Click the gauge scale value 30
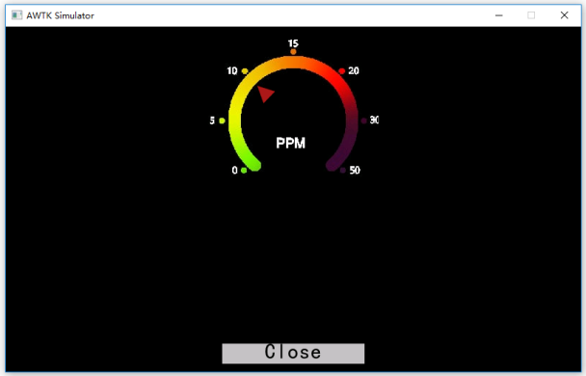586x376 pixels. coord(374,120)
